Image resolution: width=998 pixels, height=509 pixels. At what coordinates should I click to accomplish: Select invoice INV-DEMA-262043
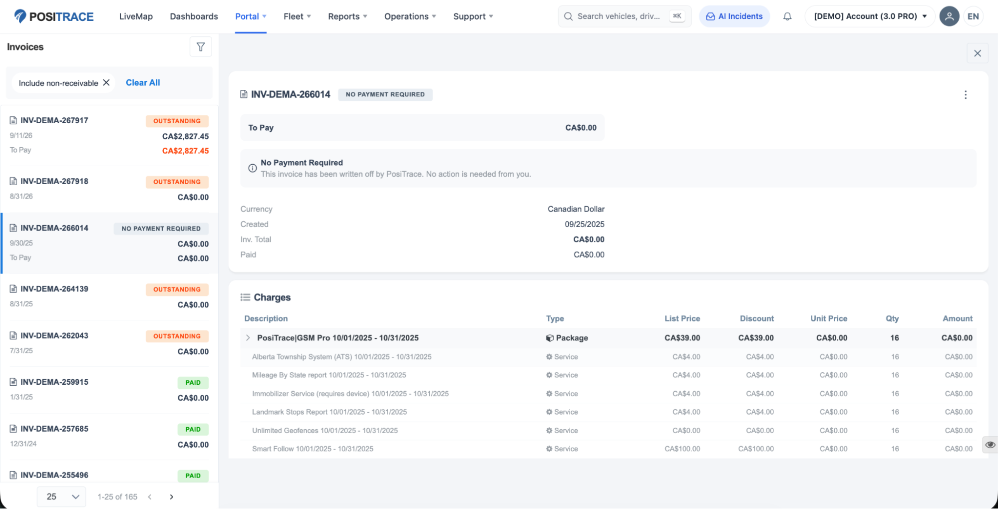pyautogui.click(x=109, y=343)
